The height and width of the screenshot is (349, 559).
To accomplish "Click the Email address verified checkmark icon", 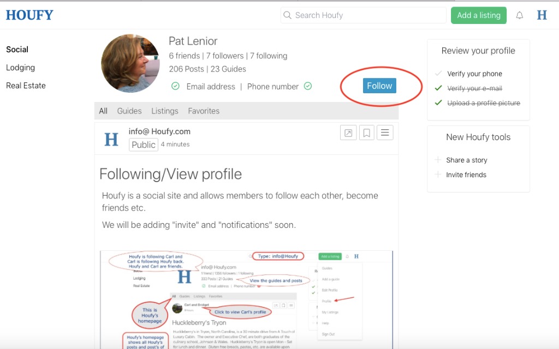I will 175,86.
